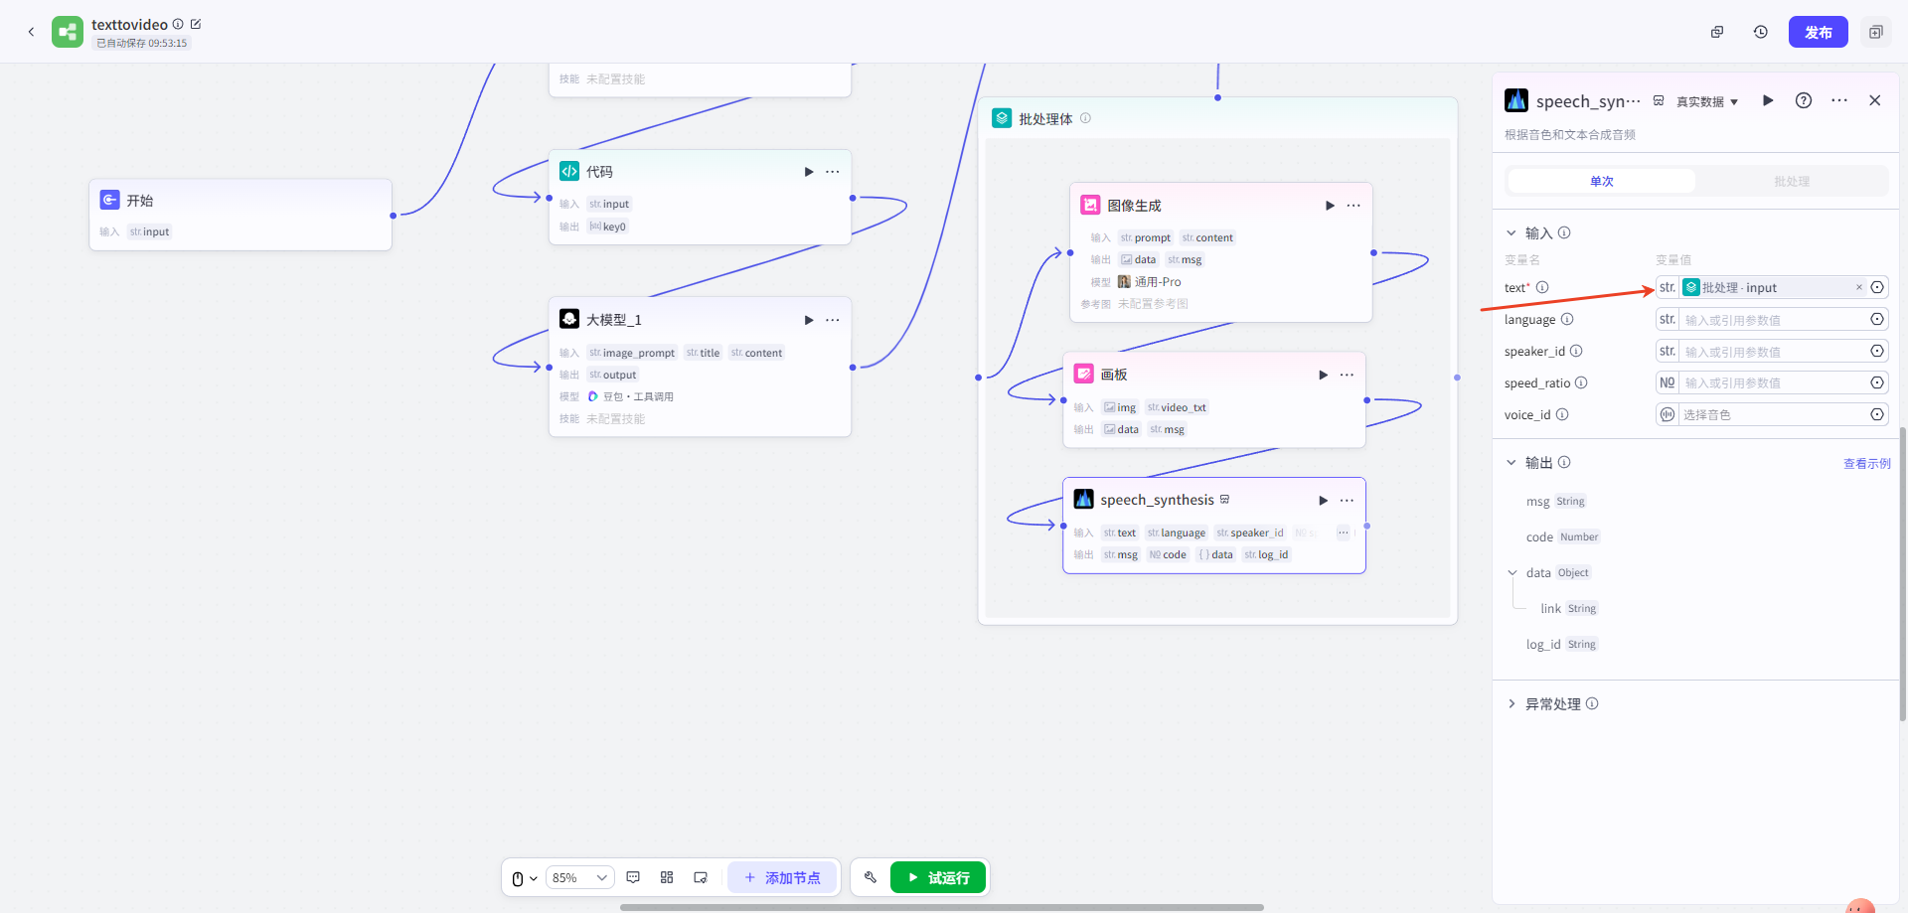Click the 发布 publish button

point(1818,32)
